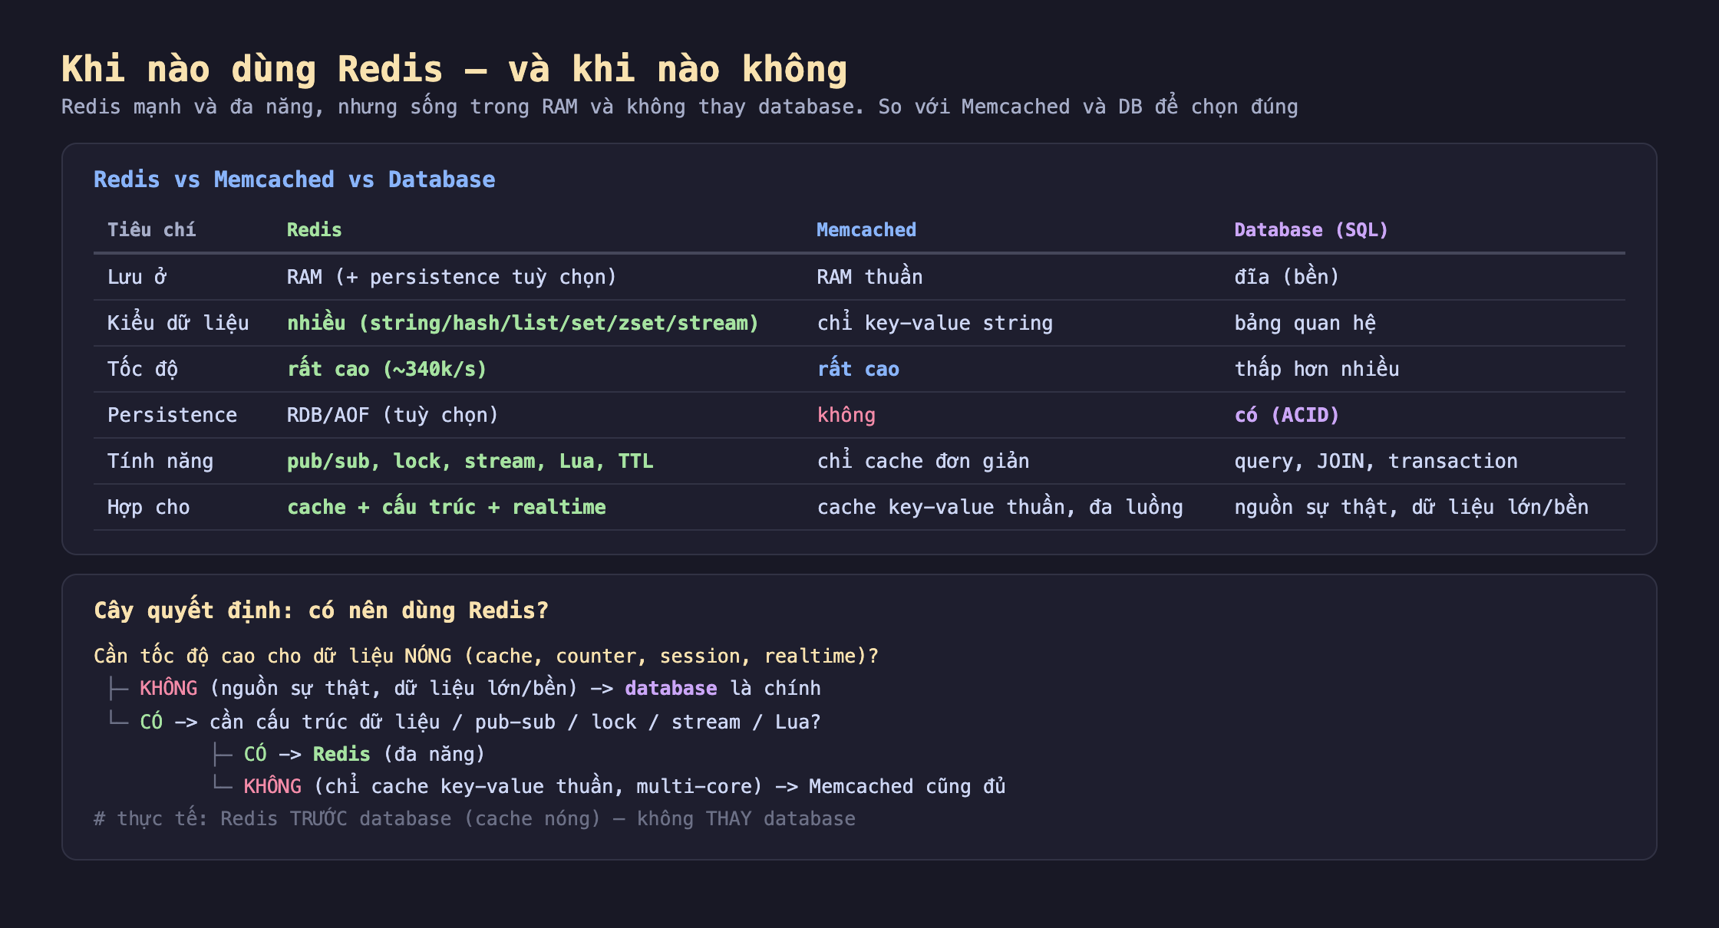Click 'cache + cấu trúc + realtime' cell
The height and width of the screenshot is (928, 1719).
pyautogui.click(x=447, y=507)
